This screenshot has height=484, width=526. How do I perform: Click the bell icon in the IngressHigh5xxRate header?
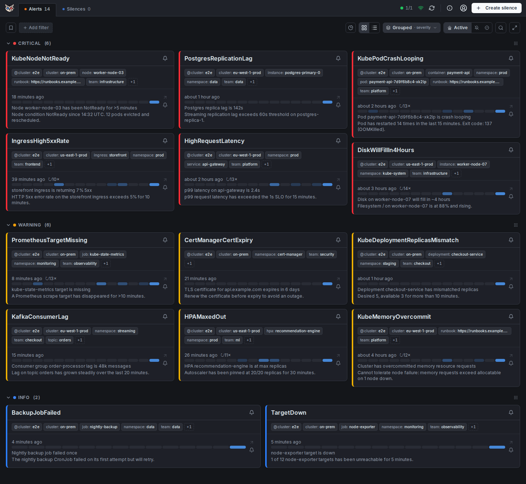click(165, 141)
